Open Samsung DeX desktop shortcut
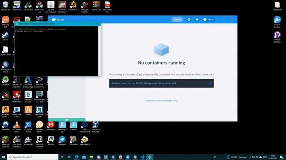This screenshot has width=286, height=160. click(x=5, y=22)
